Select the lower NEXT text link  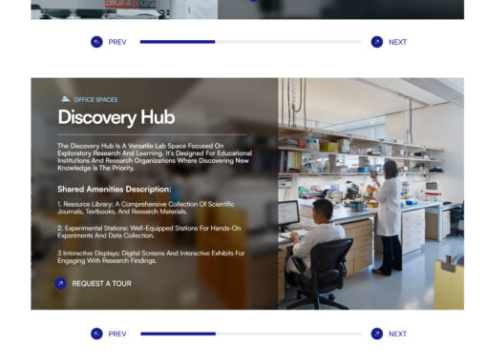pos(397,334)
